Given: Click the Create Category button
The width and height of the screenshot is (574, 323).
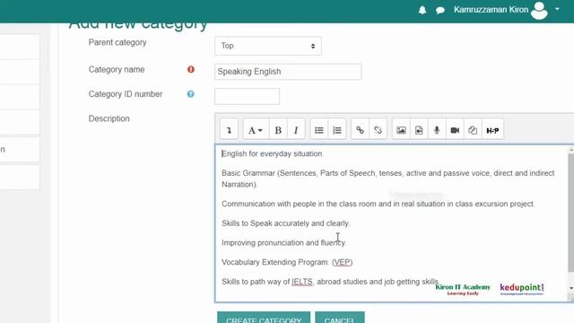Looking at the screenshot, I should click(264, 318).
